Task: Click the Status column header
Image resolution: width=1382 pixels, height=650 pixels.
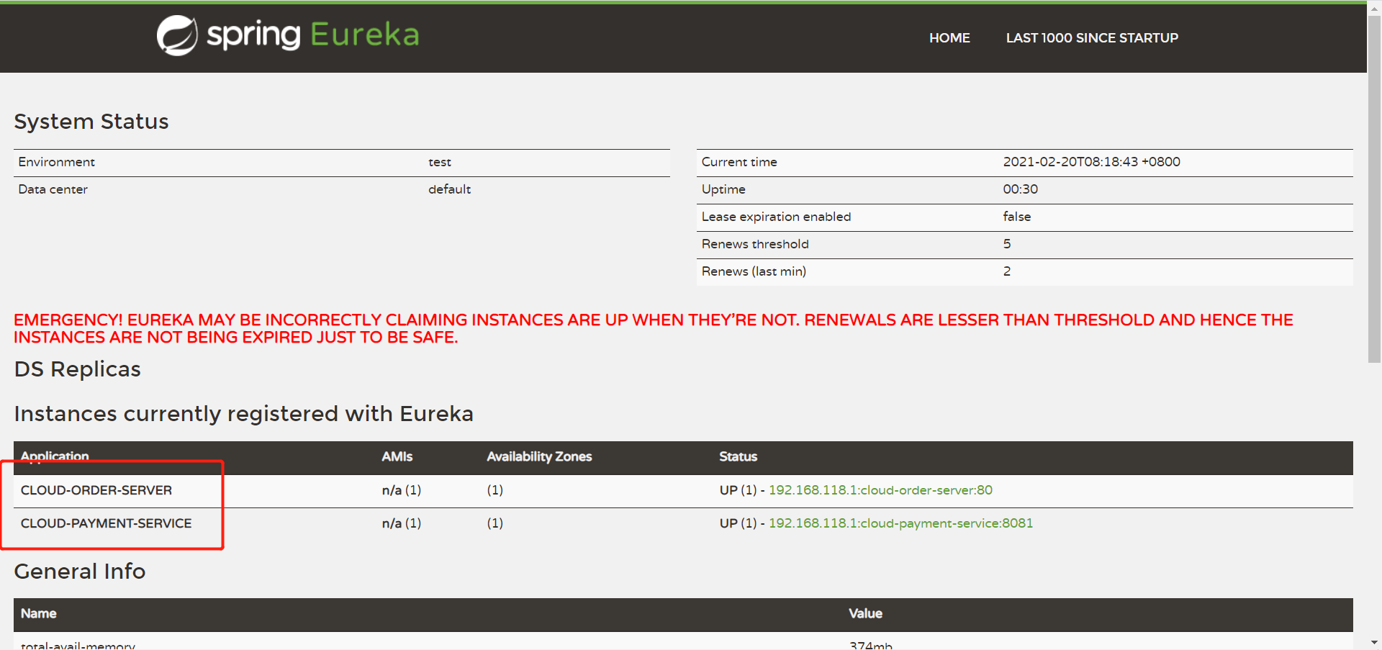Action: 738,456
